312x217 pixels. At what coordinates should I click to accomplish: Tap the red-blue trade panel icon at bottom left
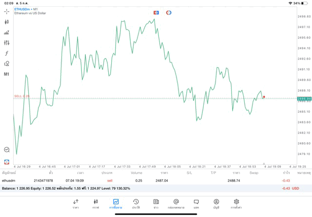(x=7, y=161)
